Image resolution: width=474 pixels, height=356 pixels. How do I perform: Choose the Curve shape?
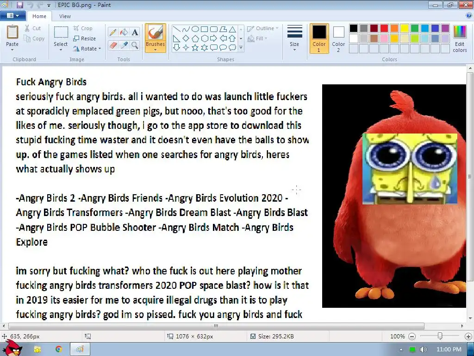(186, 29)
